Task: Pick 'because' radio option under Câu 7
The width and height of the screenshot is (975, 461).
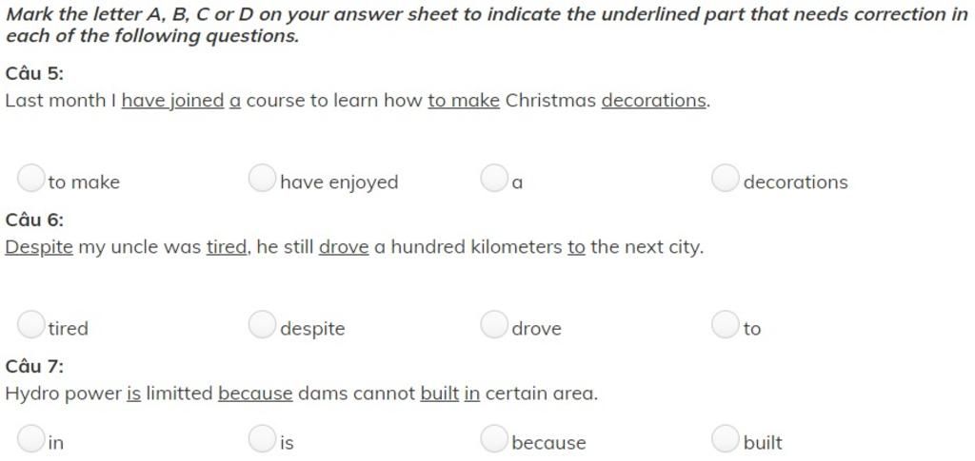Action: (494, 439)
